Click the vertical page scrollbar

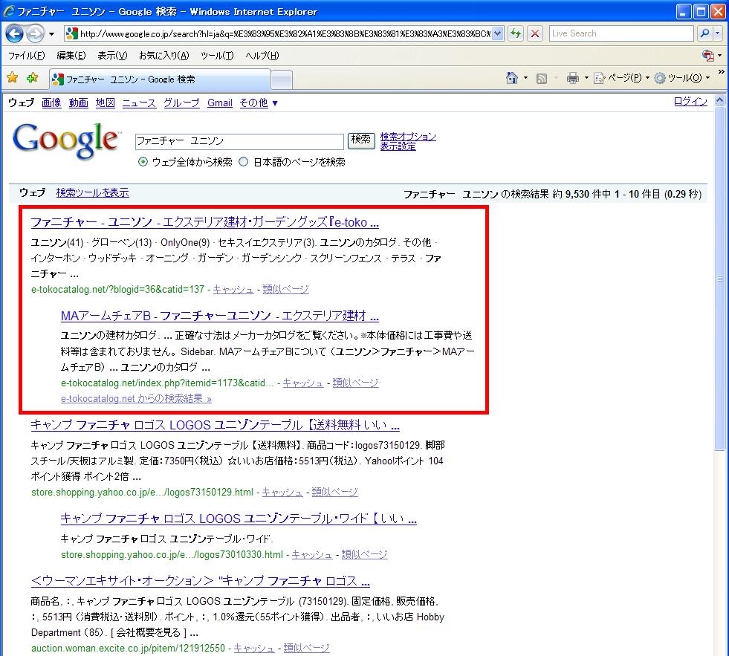click(719, 371)
